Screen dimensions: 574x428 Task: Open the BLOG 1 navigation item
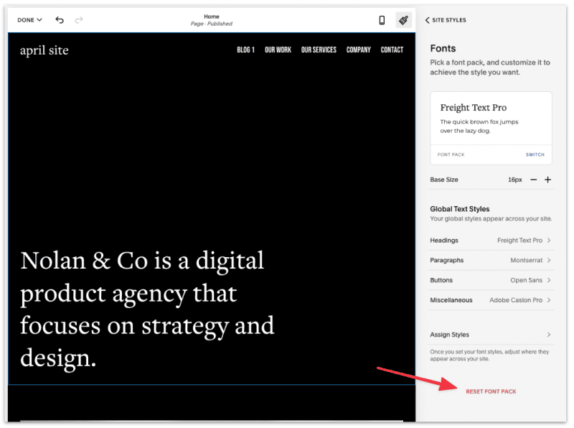tap(245, 50)
